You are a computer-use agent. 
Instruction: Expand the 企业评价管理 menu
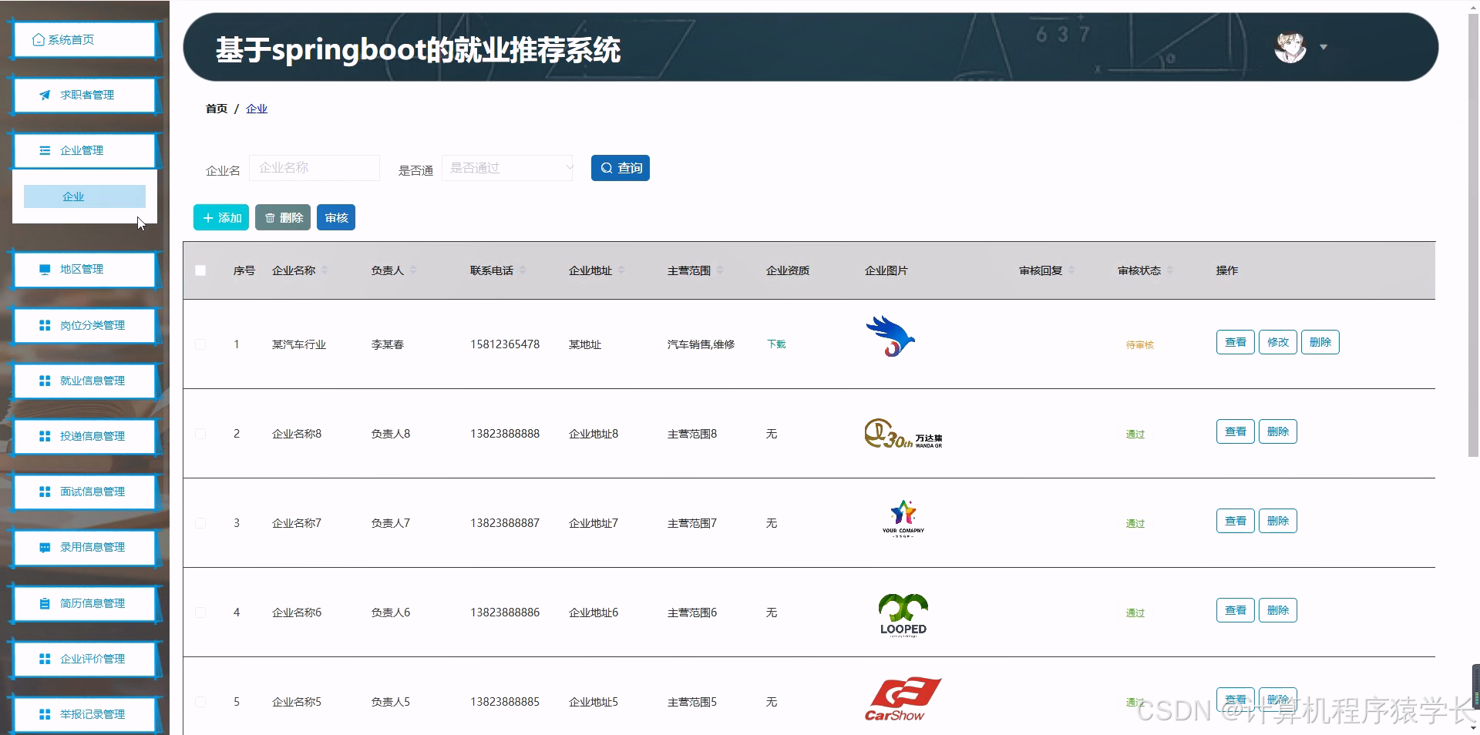point(85,659)
